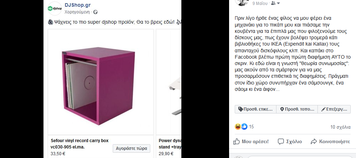Click the Κοινοποιήστε share button

pos(330,142)
